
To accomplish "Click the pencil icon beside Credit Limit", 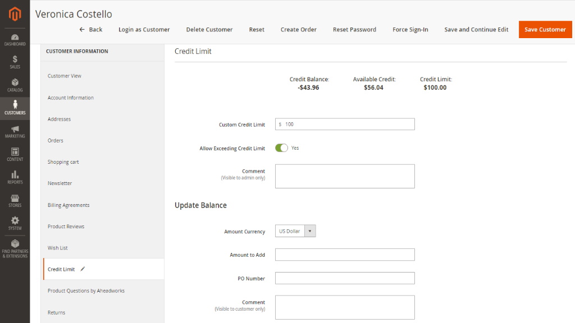I will [83, 269].
